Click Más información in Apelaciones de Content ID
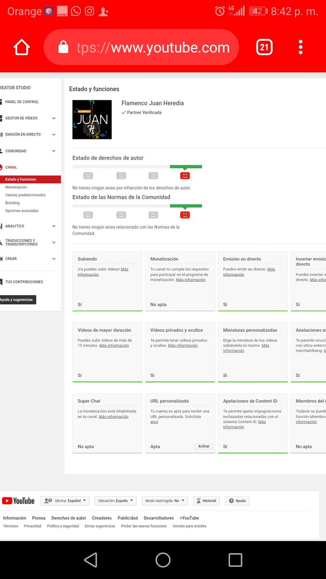 click(244, 424)
